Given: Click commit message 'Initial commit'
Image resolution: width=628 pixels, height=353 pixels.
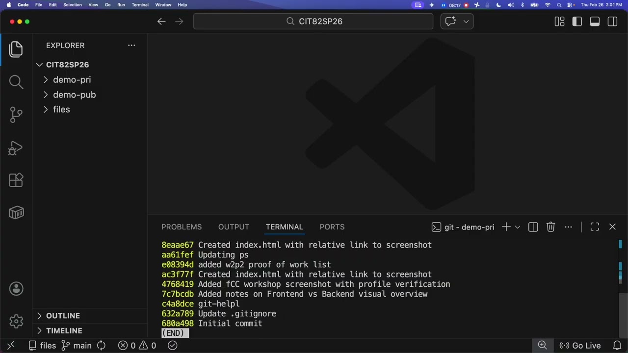Looking at the screenshot, I should [230, 324].
